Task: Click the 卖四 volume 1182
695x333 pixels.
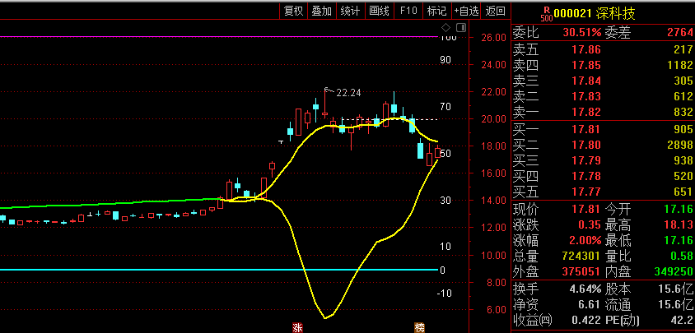Action: pos(680,65)
